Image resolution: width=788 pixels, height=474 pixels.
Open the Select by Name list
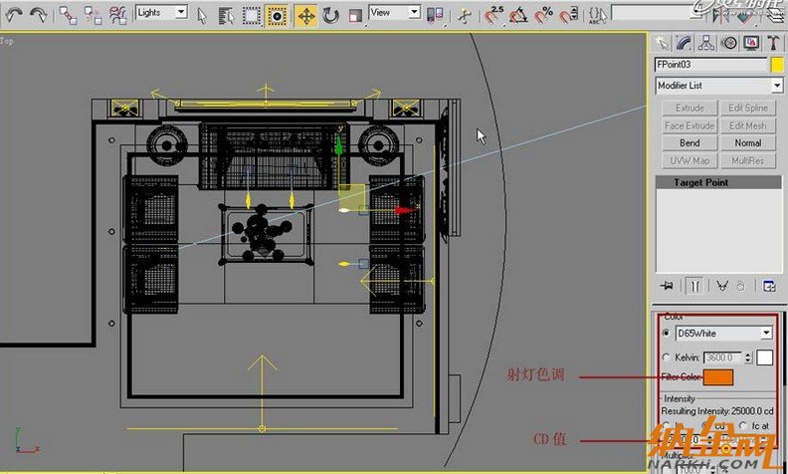pyautogui.click(x=226, y=15)
